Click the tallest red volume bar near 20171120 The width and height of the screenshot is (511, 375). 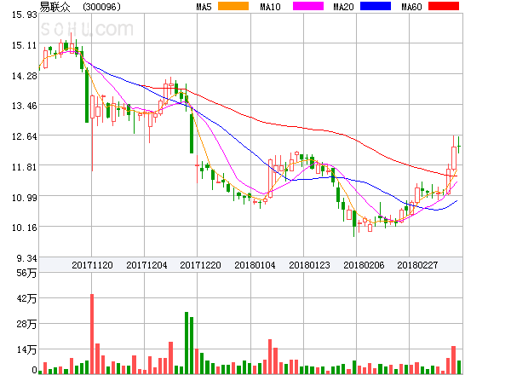(x=92, y=334)
